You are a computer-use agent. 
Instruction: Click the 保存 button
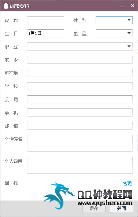pyautogui.click(x=94, y=208)
